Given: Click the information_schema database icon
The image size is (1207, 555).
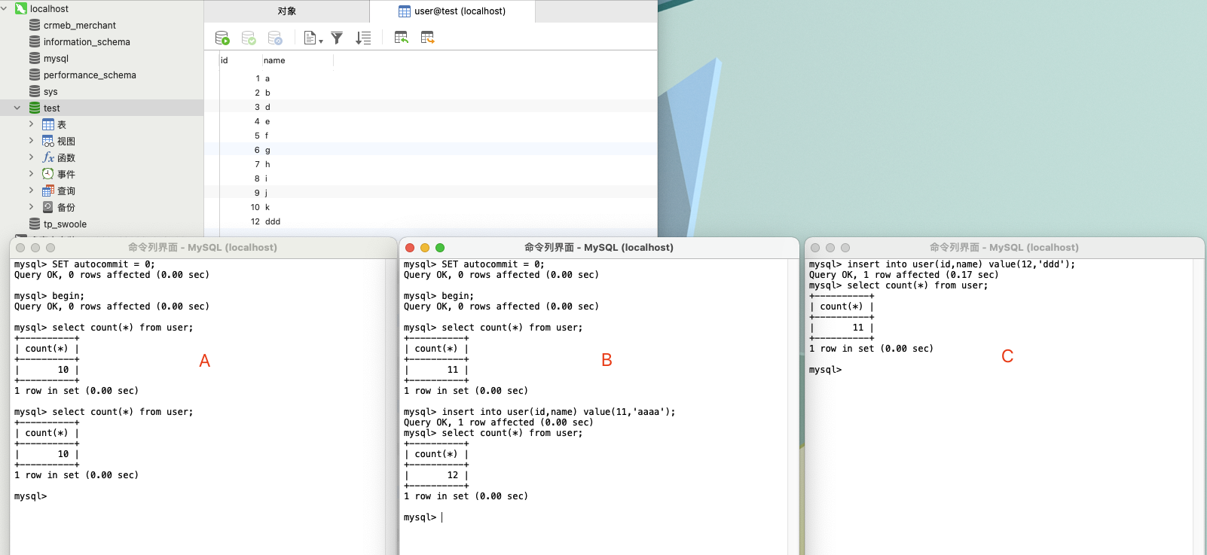Looking at the screenshot, I should pyautogui.click(x=35, y=41).
